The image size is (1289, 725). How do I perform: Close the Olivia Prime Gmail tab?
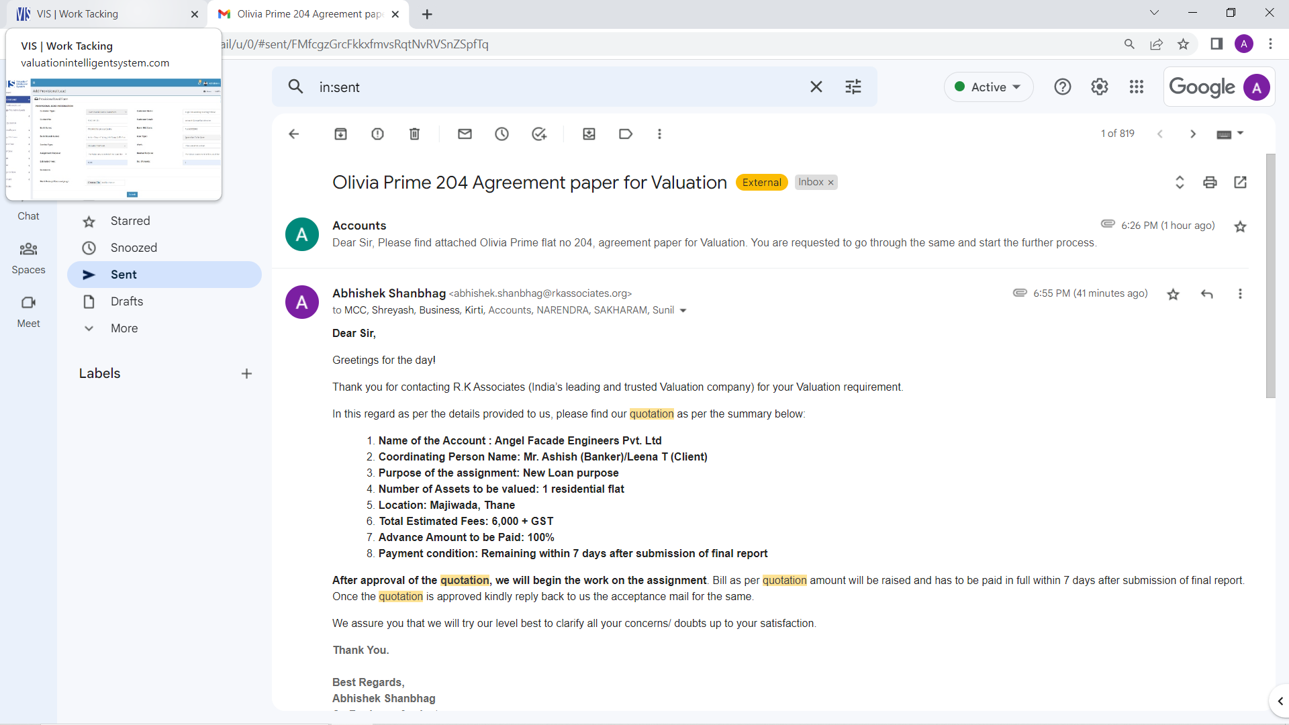pos(395,14)
